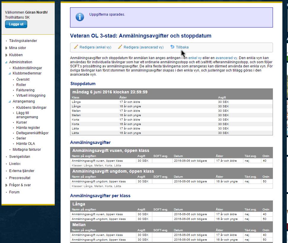Expand the Mina sidor menu arrow

[6, 48]
